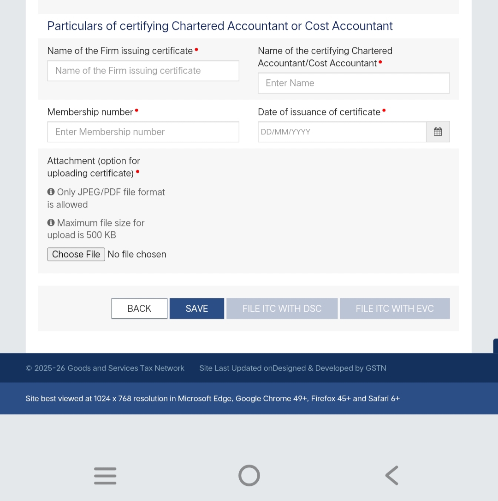Tap the Android recent apps icon
Screen dimensions: 498x501
coord(105,475)
